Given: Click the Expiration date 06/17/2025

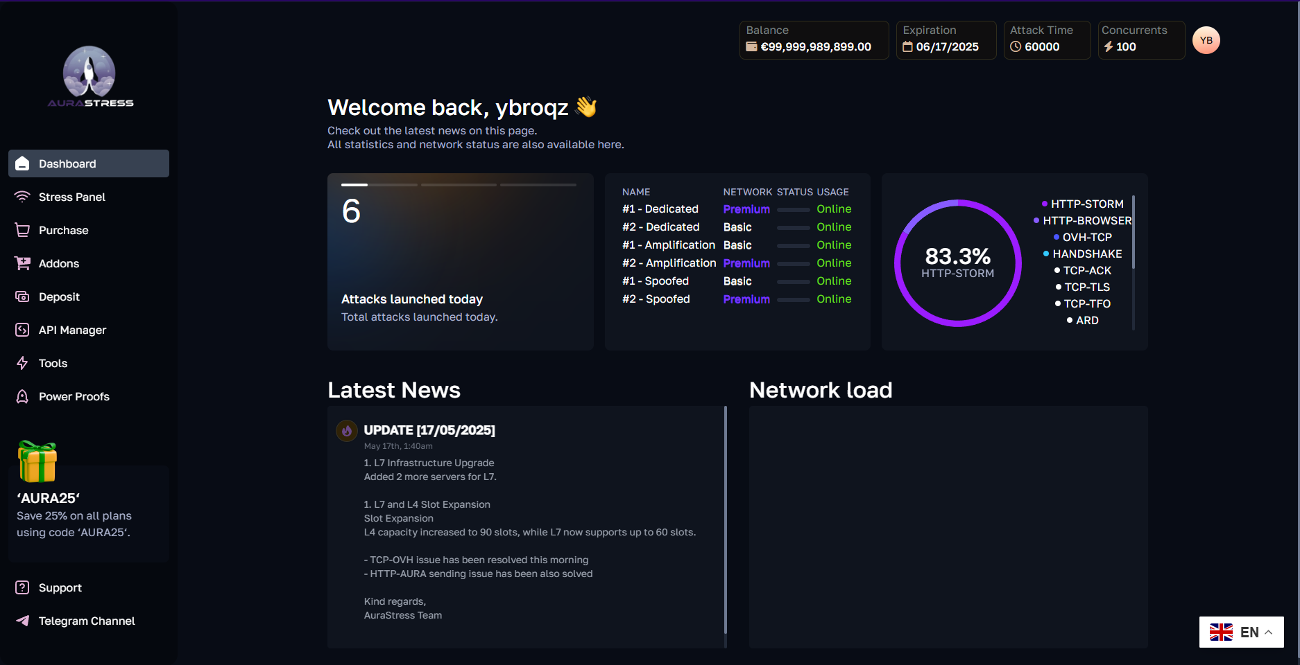Looking at the screenshot, I should 947,46.
